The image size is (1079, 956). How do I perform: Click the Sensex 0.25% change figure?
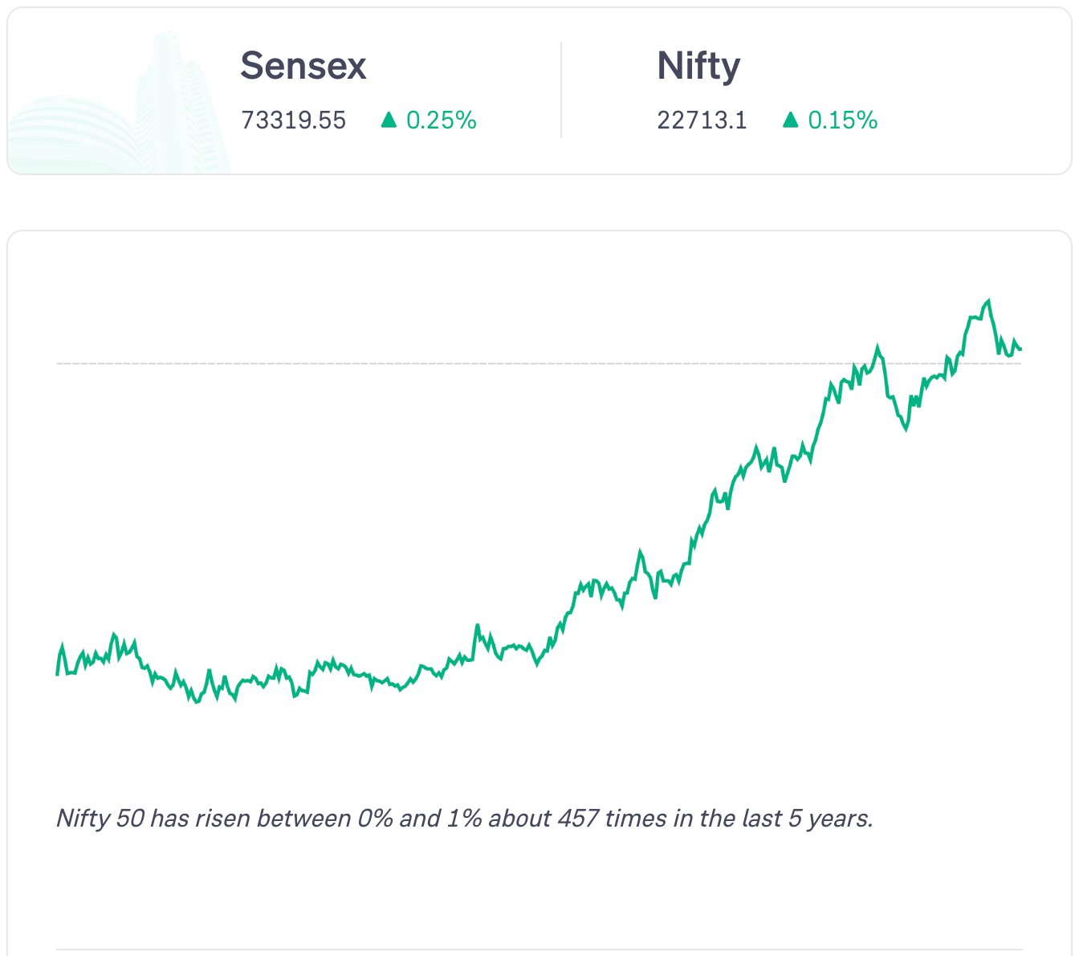pyautogui.click(x=442, y=121)
